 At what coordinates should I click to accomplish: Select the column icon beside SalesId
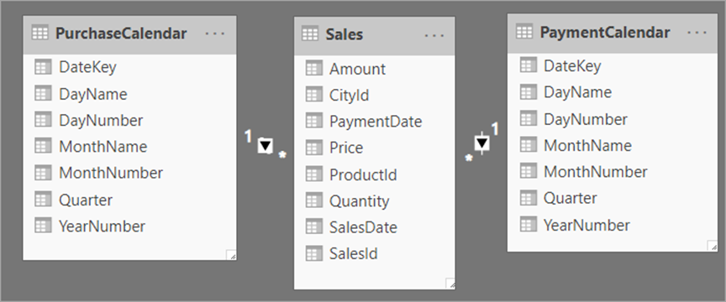pyautogui.click(x=313, y=253)
